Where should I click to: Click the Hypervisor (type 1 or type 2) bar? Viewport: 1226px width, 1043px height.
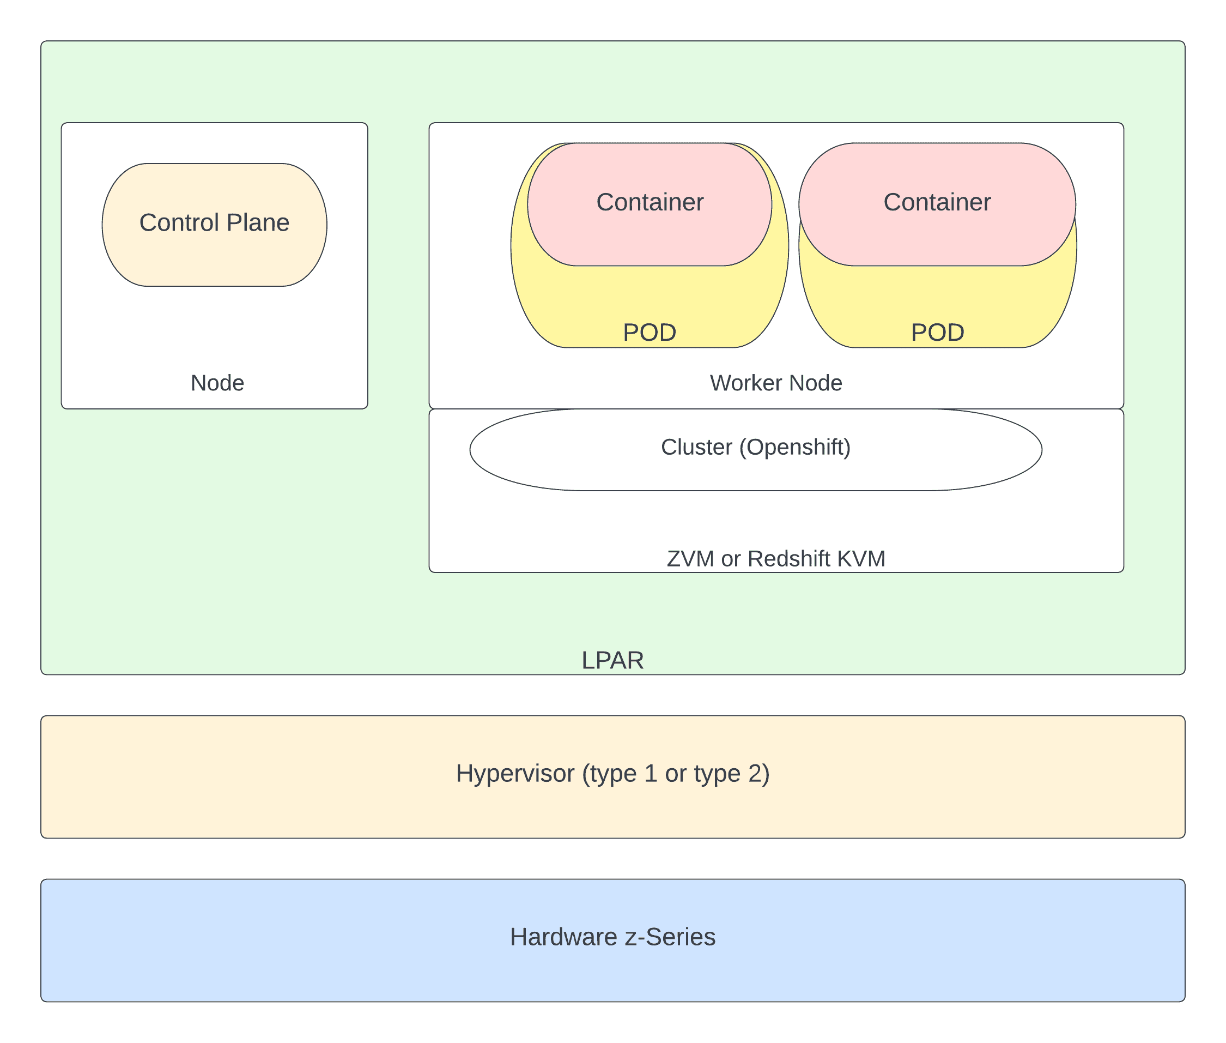click(612, 773)
